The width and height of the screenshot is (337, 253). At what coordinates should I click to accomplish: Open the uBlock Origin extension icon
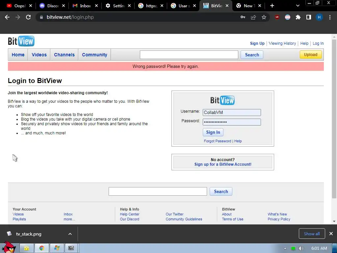coord(277,17)
